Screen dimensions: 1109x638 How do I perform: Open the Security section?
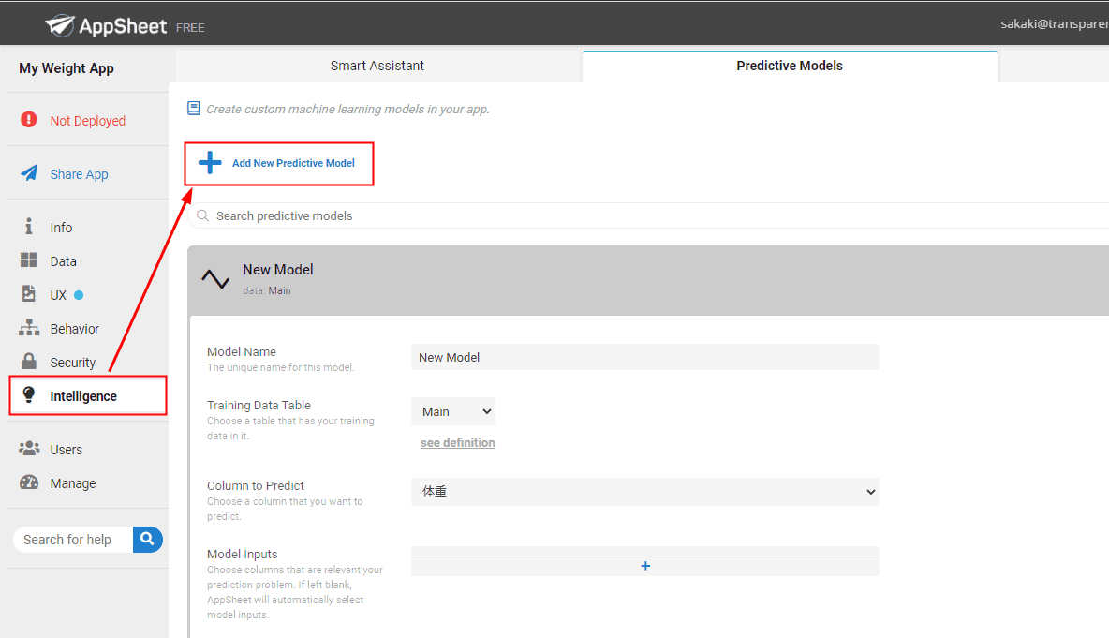point(72,363)
